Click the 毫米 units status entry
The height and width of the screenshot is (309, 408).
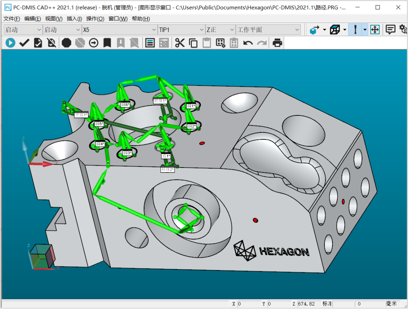(391, 304)
